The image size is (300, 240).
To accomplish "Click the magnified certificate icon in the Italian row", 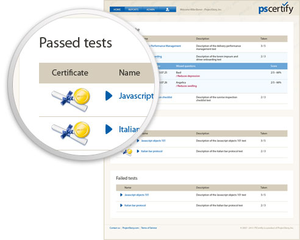I will coord(71,133).
